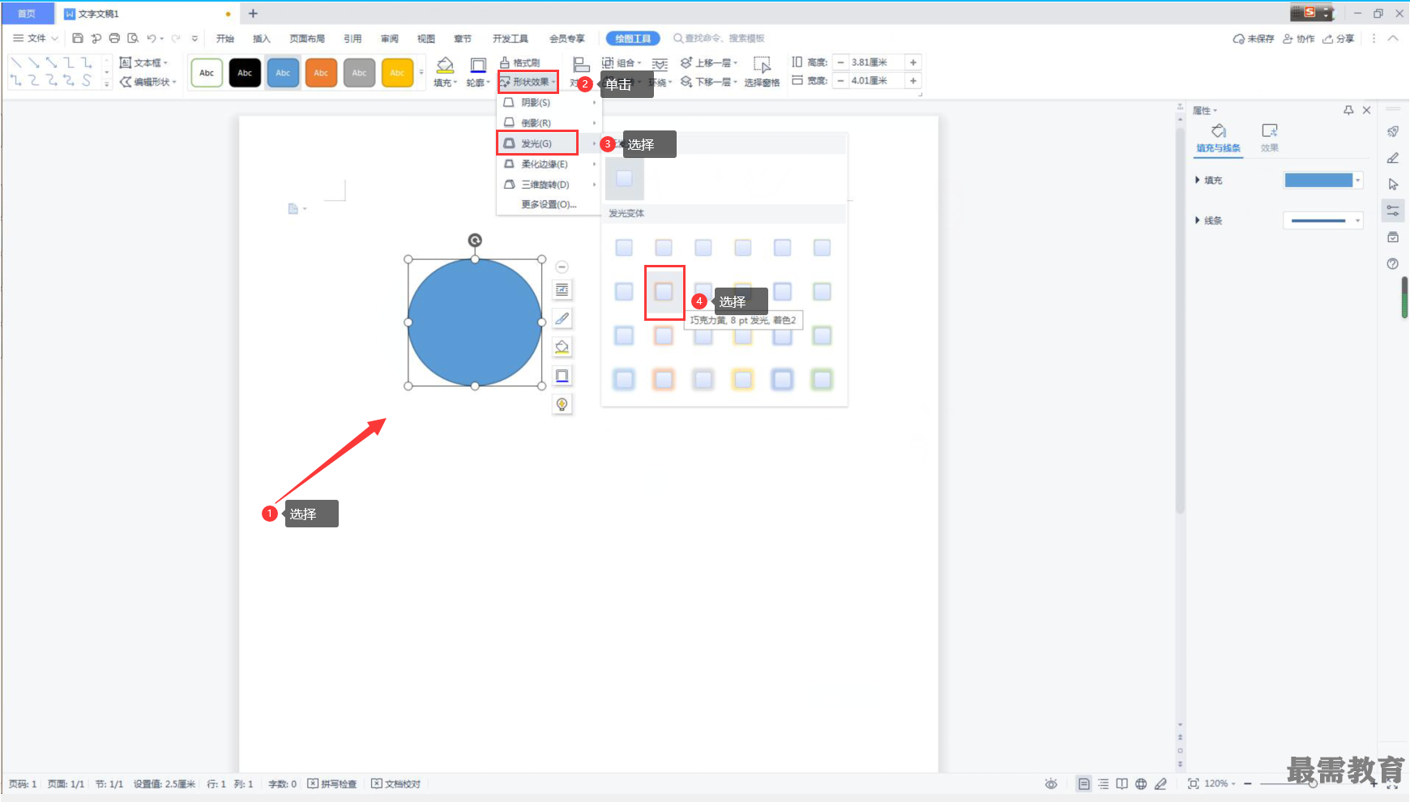
Task: Click the height field showing 3.81厘米
Action: [876, 62]
